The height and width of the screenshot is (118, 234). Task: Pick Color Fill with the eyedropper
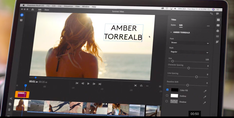(x=205, y=91)
